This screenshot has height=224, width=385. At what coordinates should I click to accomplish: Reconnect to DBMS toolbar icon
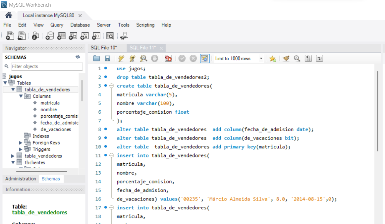(x=124, y=36)
